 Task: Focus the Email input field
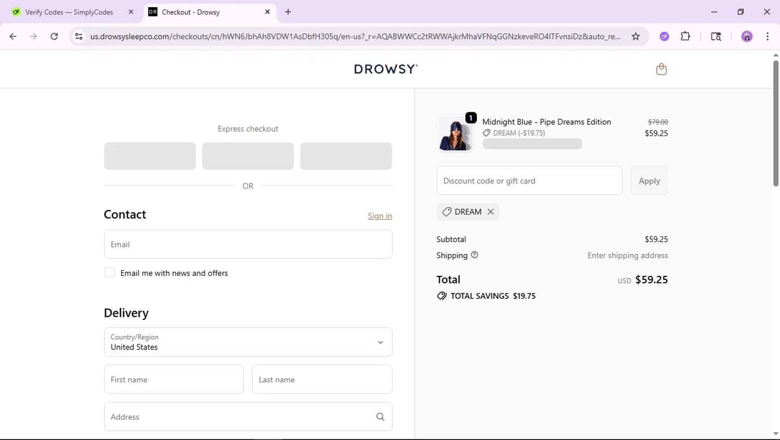[248, 244]
